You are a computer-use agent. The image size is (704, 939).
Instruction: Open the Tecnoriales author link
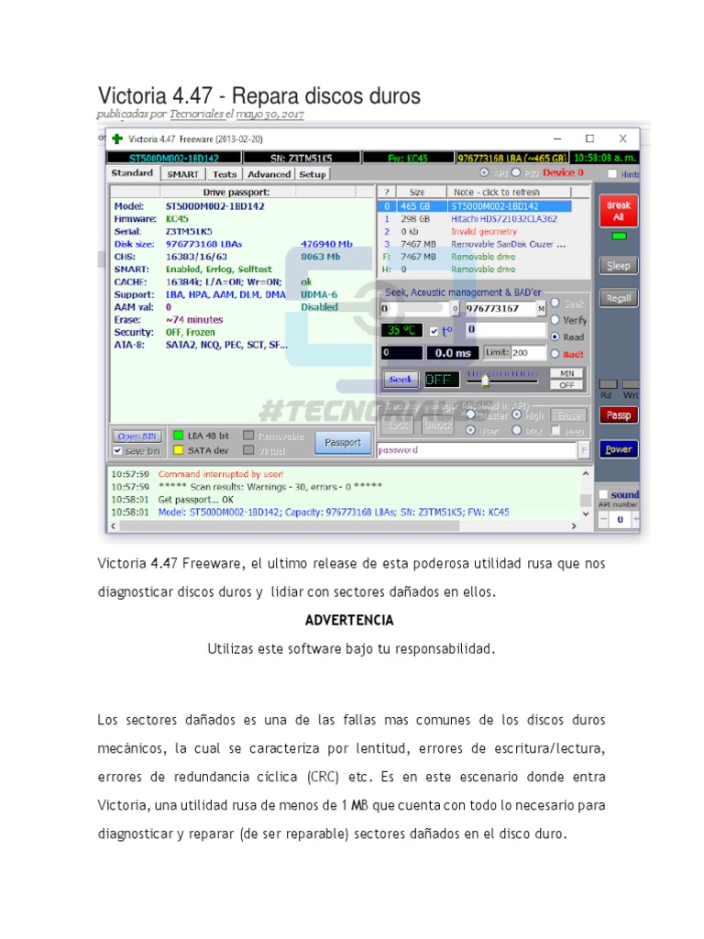click(x=196, y=114)
